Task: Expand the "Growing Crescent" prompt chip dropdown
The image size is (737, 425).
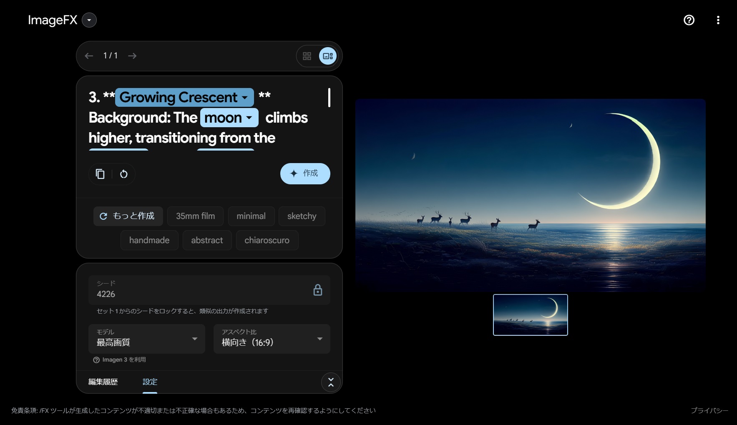Action: pos(245,98)
